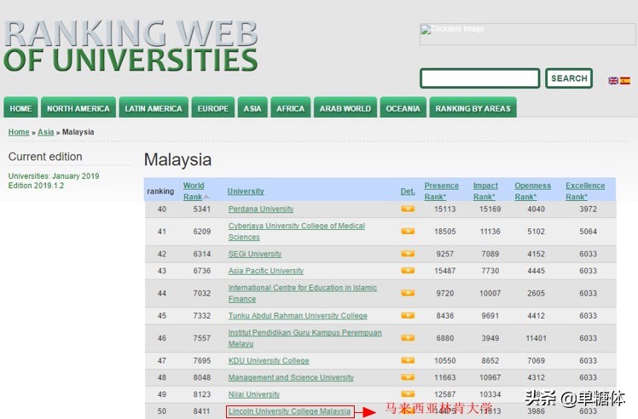638x419 pixels.
Task: Select Ranking by Areas tab
Action: click(473, 108)
